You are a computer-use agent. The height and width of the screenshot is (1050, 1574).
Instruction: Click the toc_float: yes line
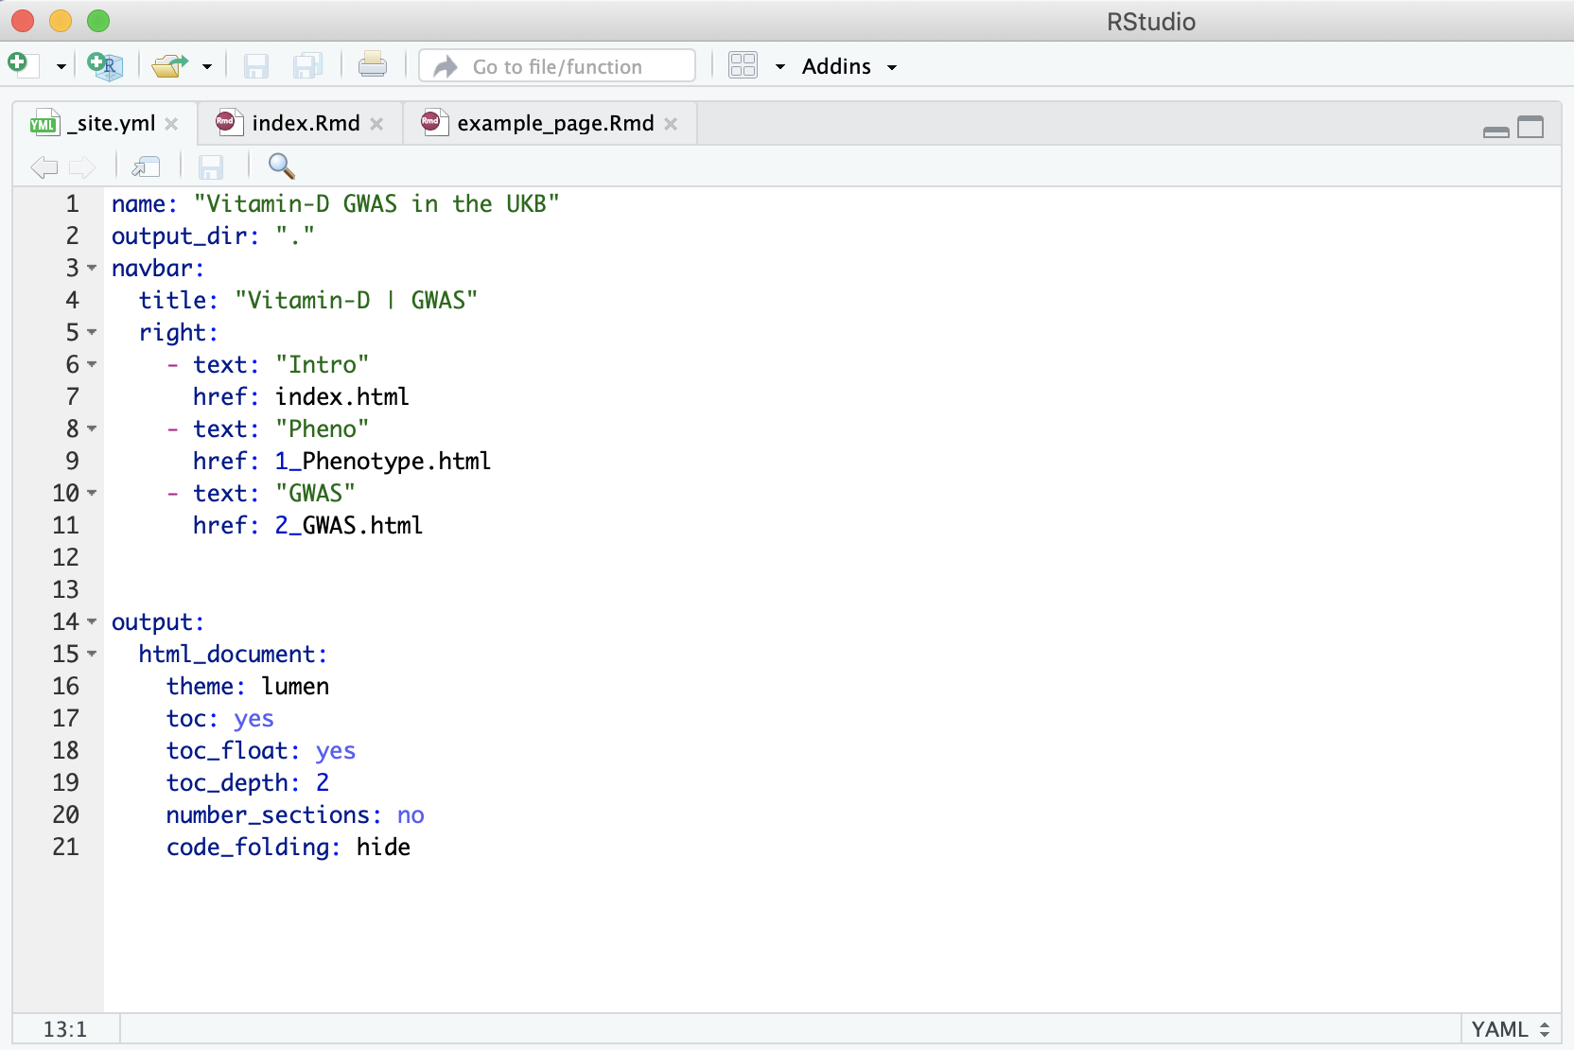coord(261,751)
